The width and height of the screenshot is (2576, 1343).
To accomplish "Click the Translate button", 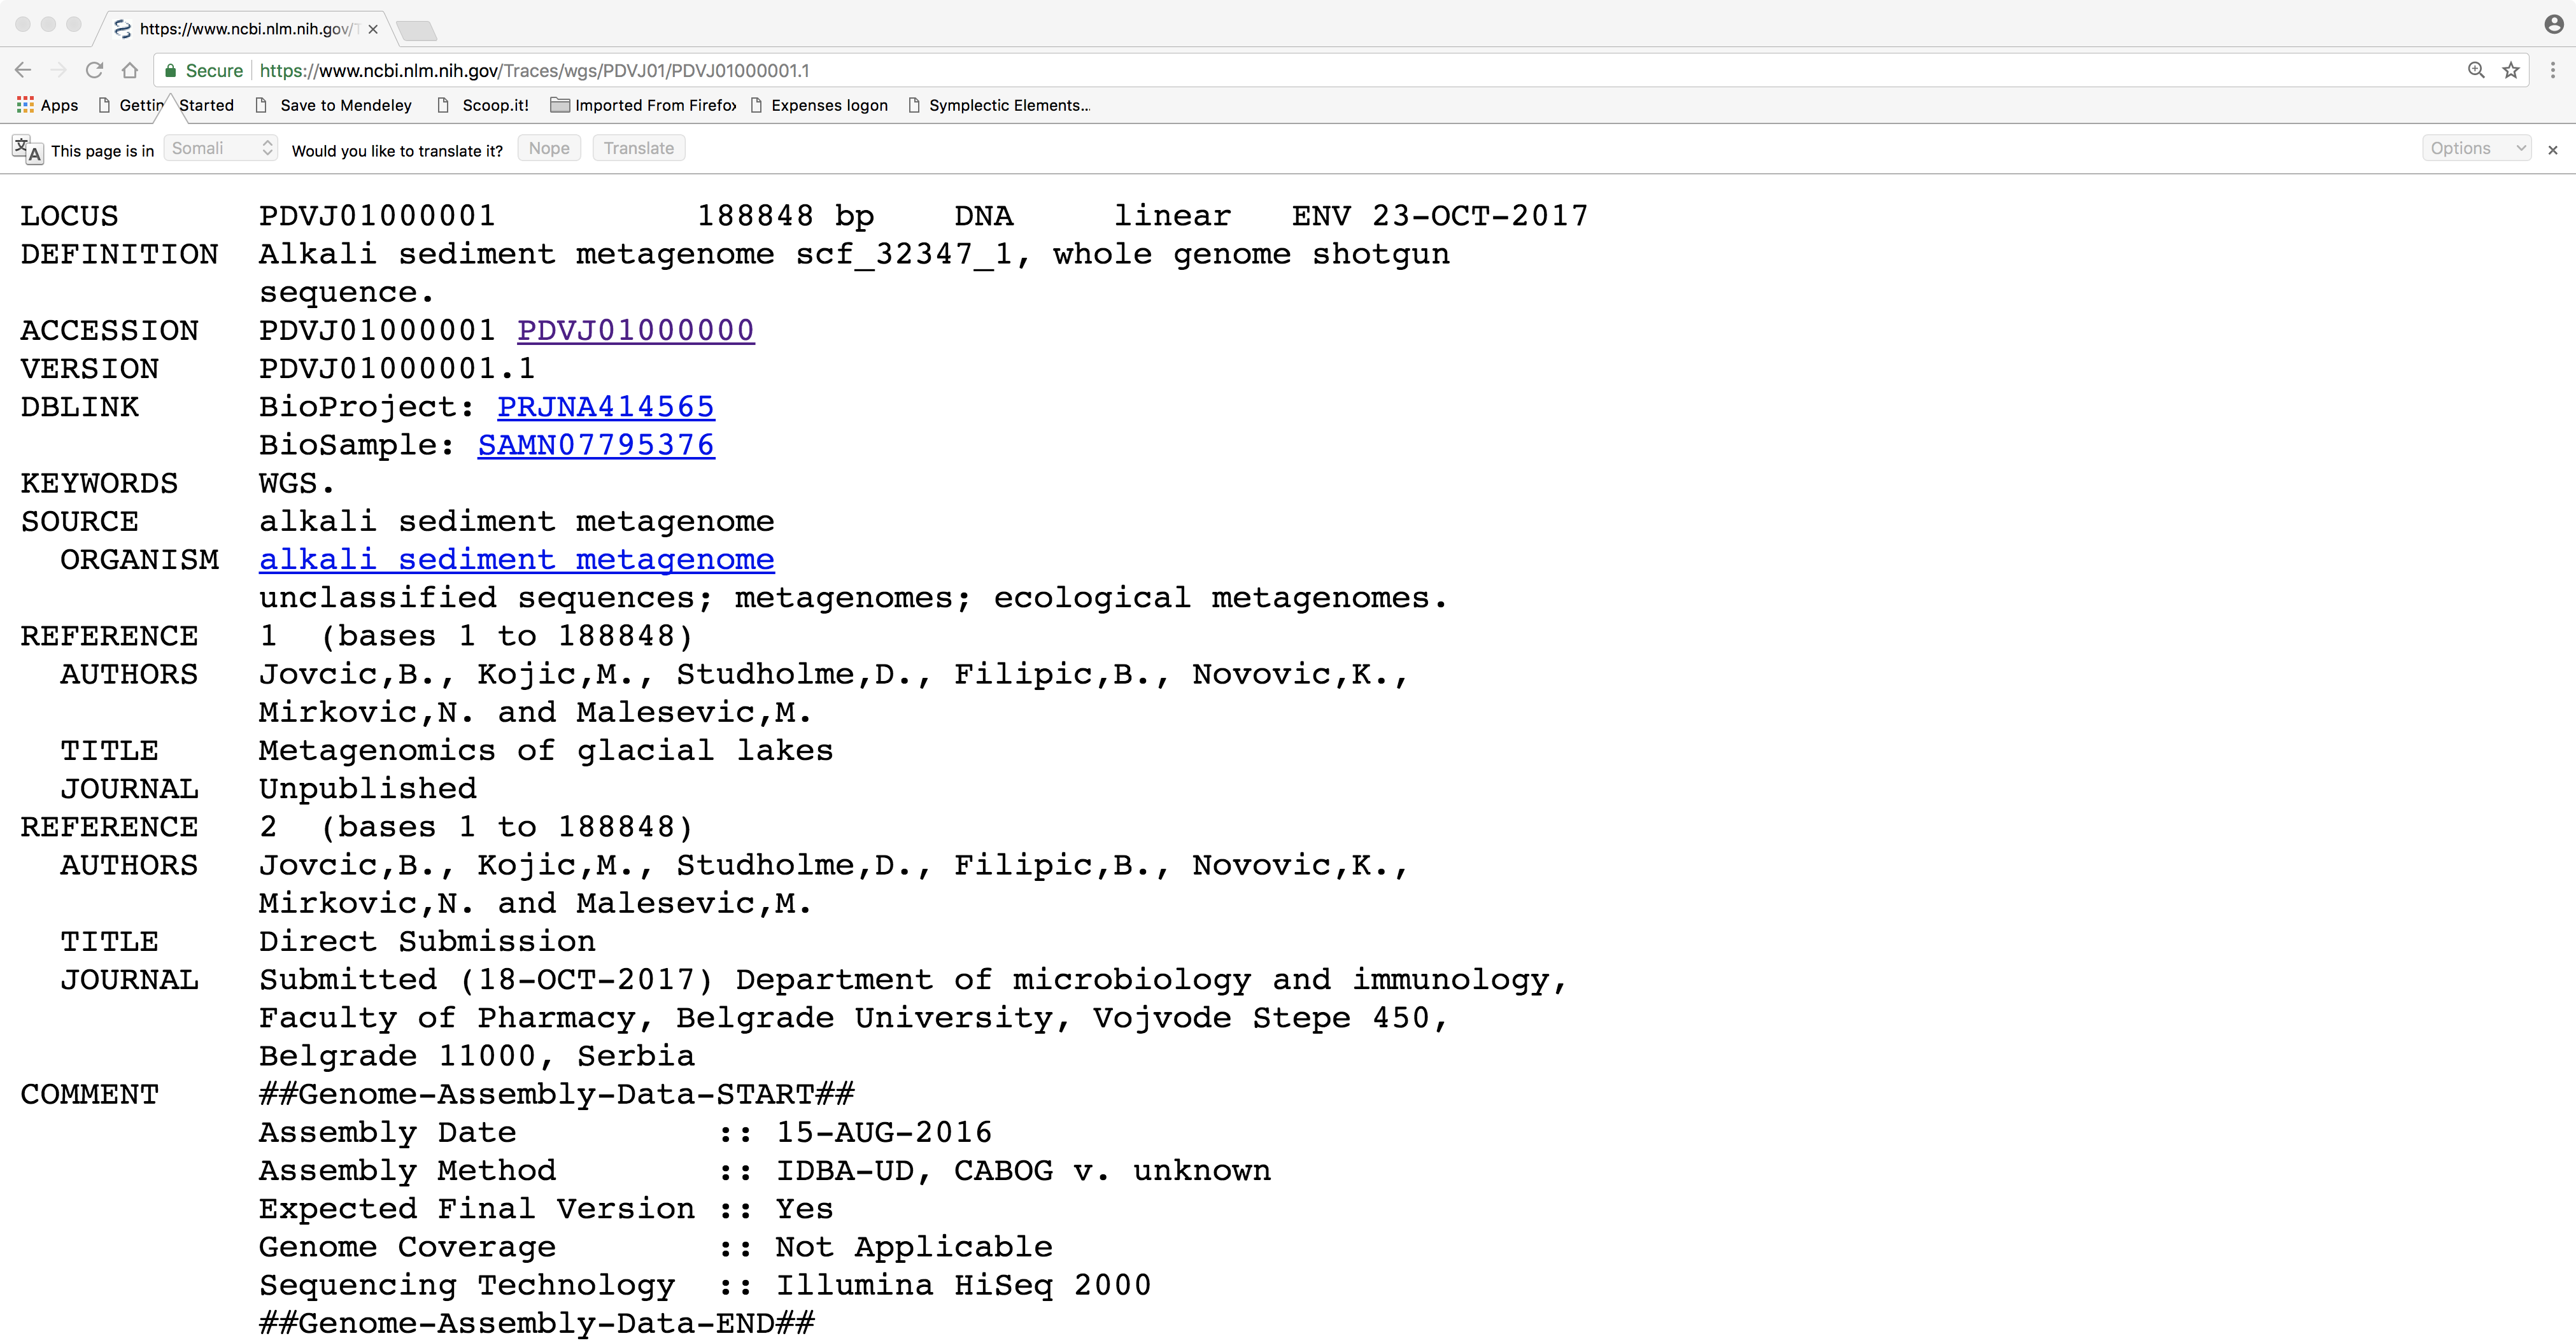I will click(638, 148).
